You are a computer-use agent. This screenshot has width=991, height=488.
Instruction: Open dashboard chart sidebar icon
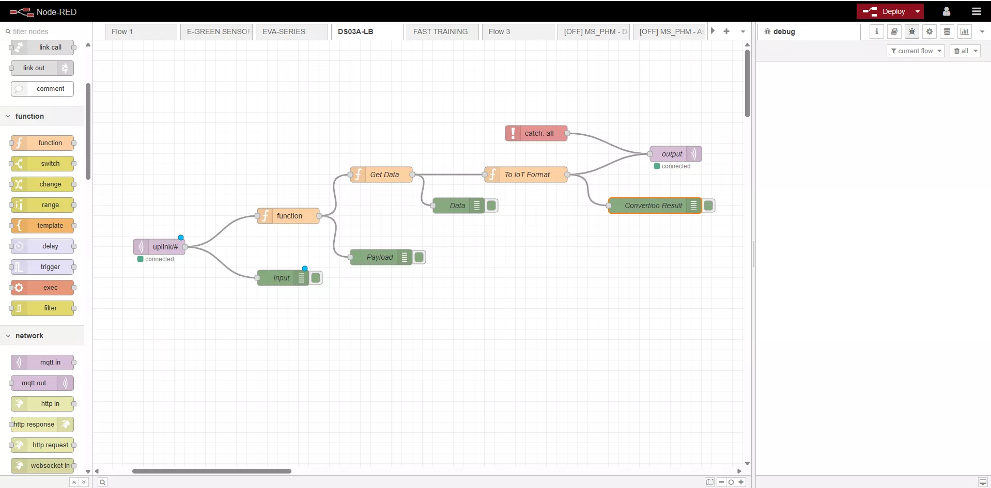click(x=964, y=32)
